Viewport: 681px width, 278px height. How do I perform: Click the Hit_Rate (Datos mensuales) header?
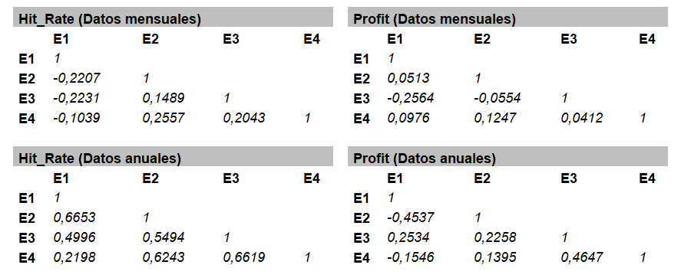tap(173, 18)
